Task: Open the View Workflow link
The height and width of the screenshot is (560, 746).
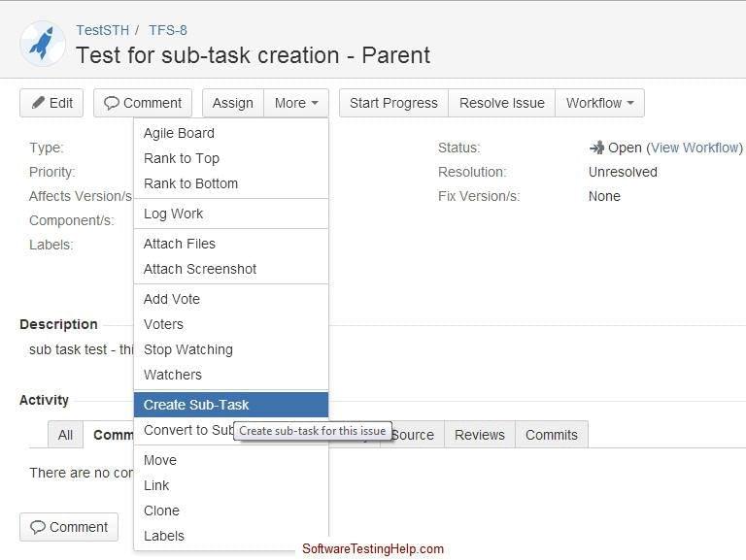Action: tap(694, 148)
